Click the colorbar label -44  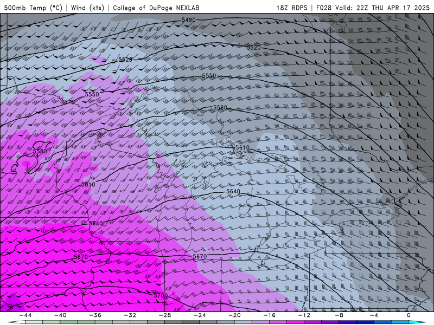pyautogui.click(x=25, y=315)
